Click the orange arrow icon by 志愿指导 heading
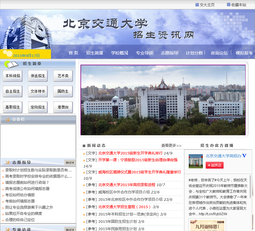This screenshot has height=231, width=255. click(x=7, y=162)
